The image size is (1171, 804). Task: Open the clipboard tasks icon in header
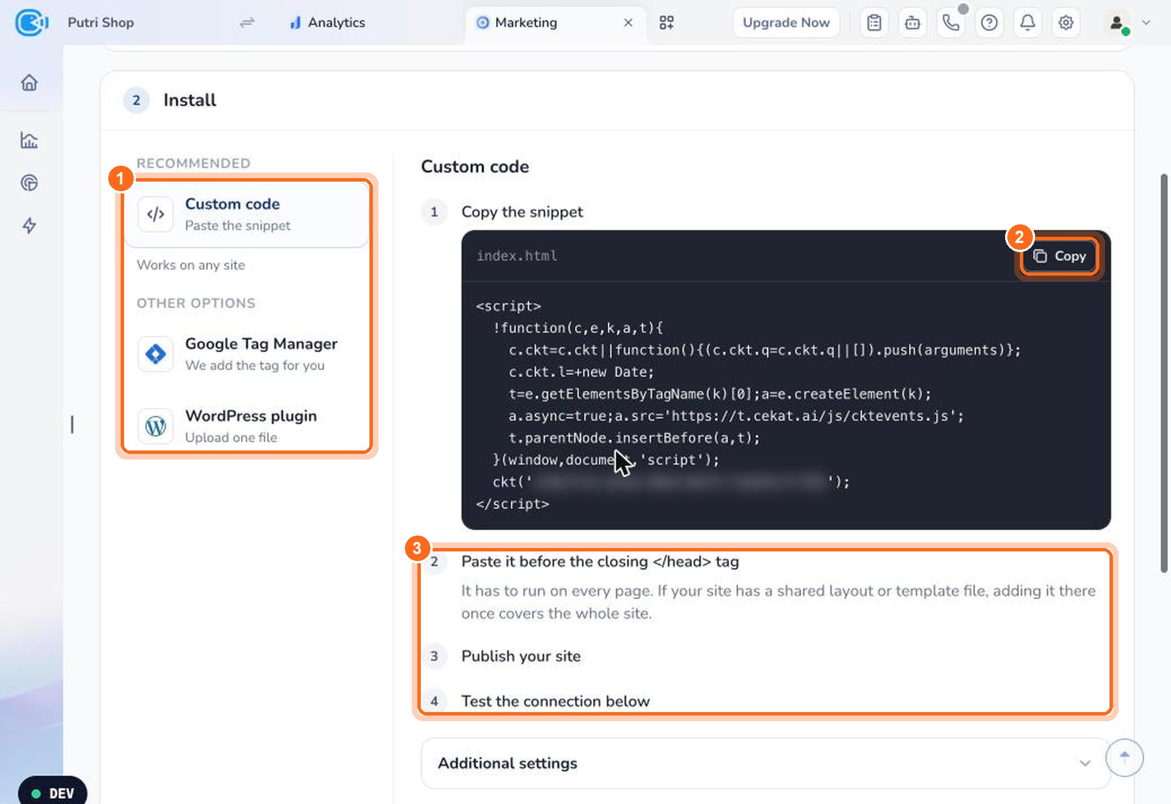pos(874,23)
